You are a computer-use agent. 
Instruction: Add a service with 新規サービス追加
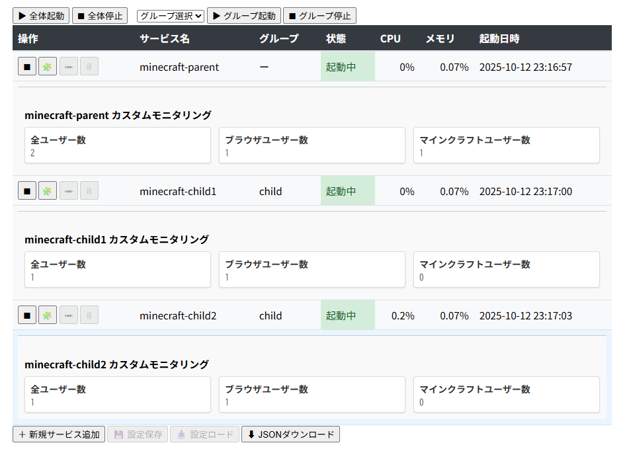(58, 434)
